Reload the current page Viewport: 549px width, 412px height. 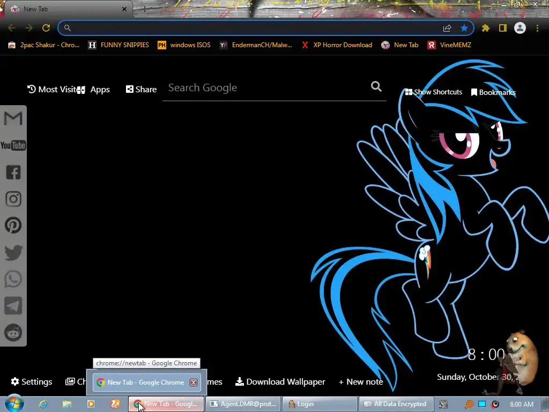coord(46,28)
